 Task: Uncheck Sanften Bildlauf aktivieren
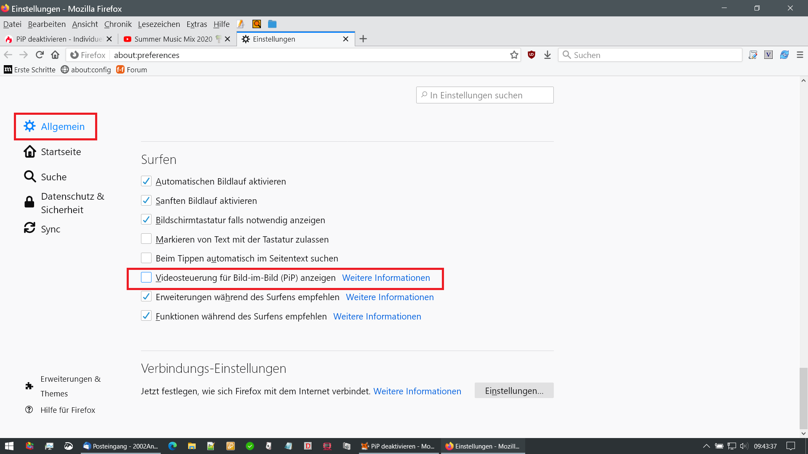coord(146,201)
